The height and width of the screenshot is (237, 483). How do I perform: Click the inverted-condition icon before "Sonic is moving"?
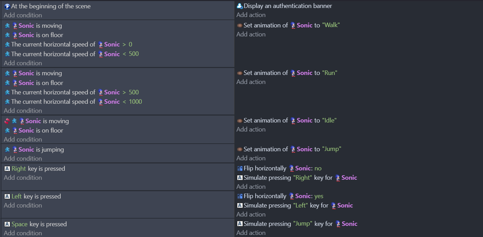[x=7, y=121]
